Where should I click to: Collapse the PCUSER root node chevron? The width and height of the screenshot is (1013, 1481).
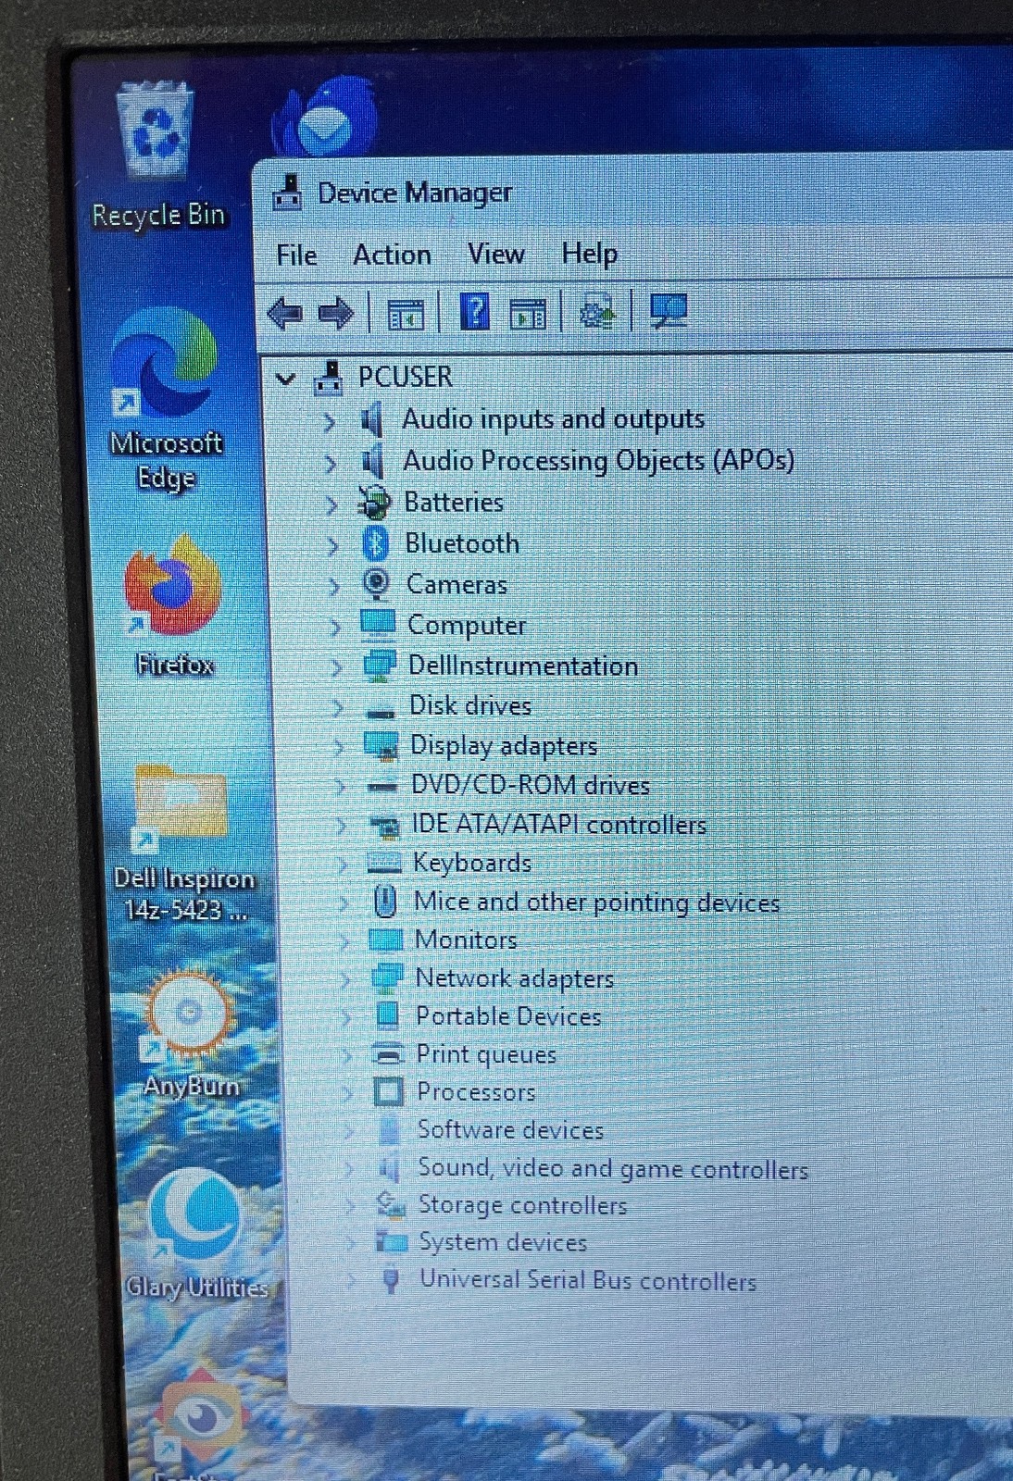[286, 378]
